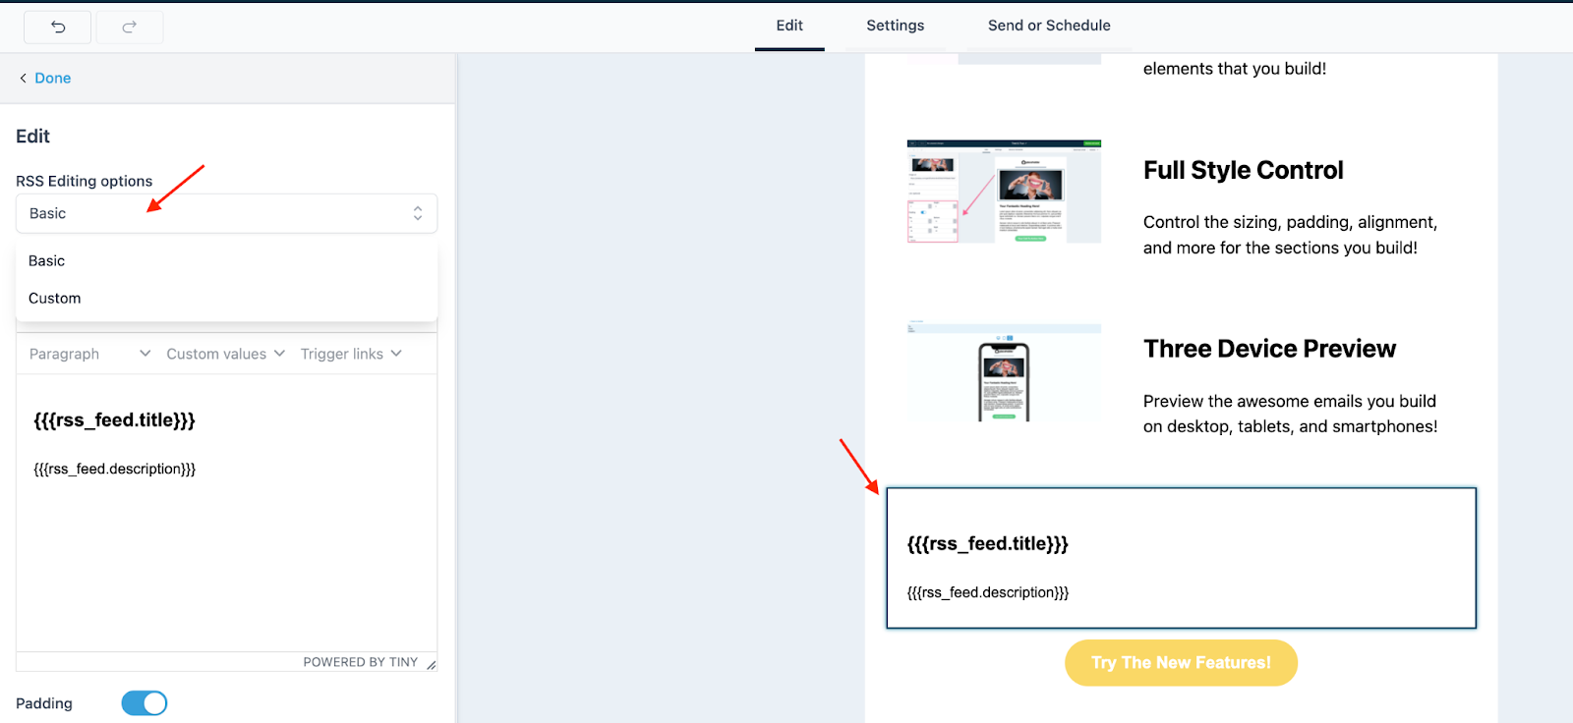Viewport: 1573px width, 723px height.
Task: Click the undo arrow button
Action: (58, 27)
